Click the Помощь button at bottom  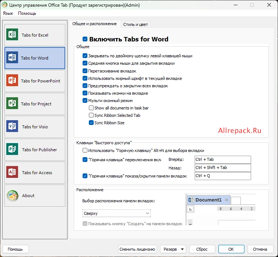(x=15, y=249)
